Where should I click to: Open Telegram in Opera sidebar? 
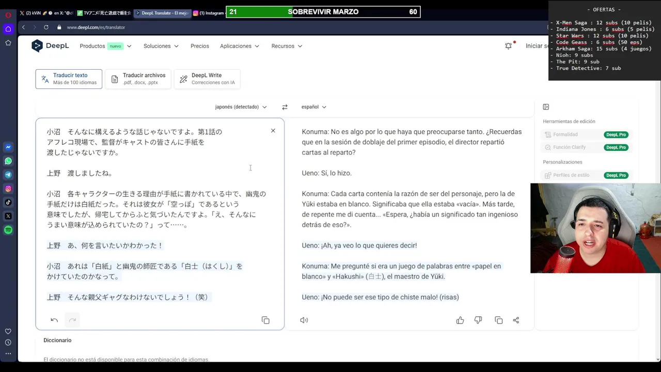click(8, 175)
